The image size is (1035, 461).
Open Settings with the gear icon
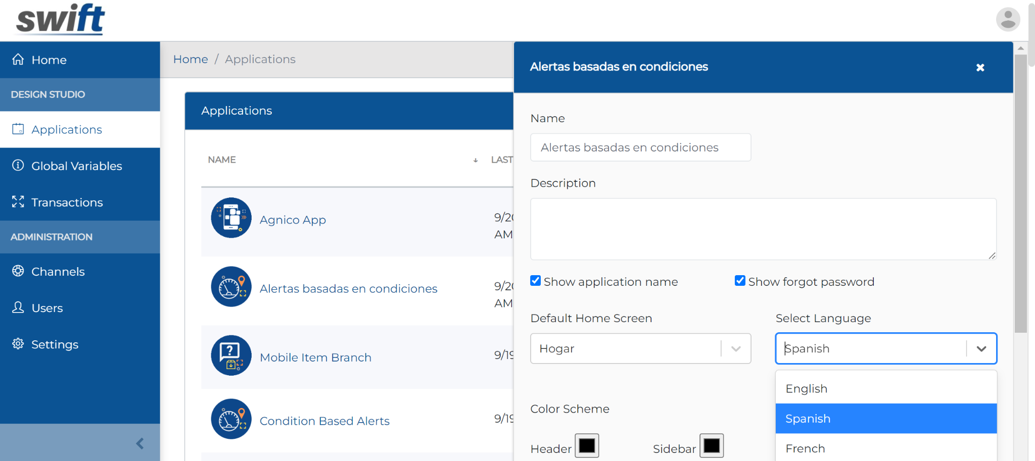click(x=18, y=344)
